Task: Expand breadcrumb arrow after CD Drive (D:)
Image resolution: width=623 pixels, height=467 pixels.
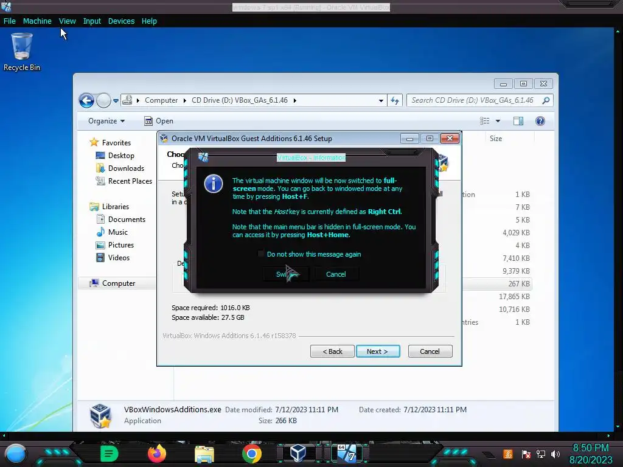Action: [295, 100]
